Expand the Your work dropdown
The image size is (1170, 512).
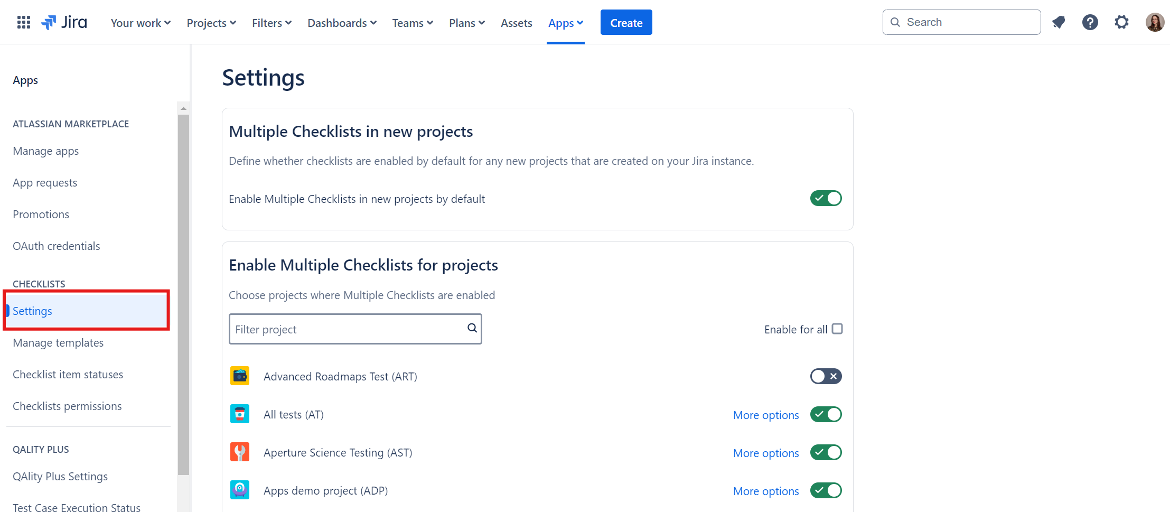coord(141,23)
